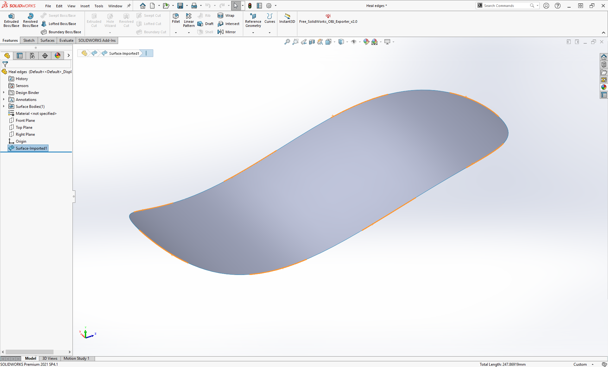Select Surface-Imported1 in the feature tree
Image resolution: width=608 pixels, height=367 pixels.
click(x=31, y=148)
